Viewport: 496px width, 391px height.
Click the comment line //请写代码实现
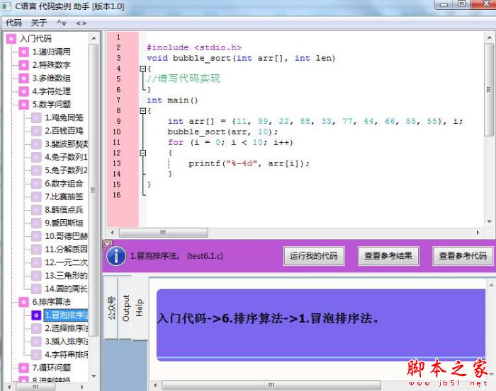tap(184, 78)
